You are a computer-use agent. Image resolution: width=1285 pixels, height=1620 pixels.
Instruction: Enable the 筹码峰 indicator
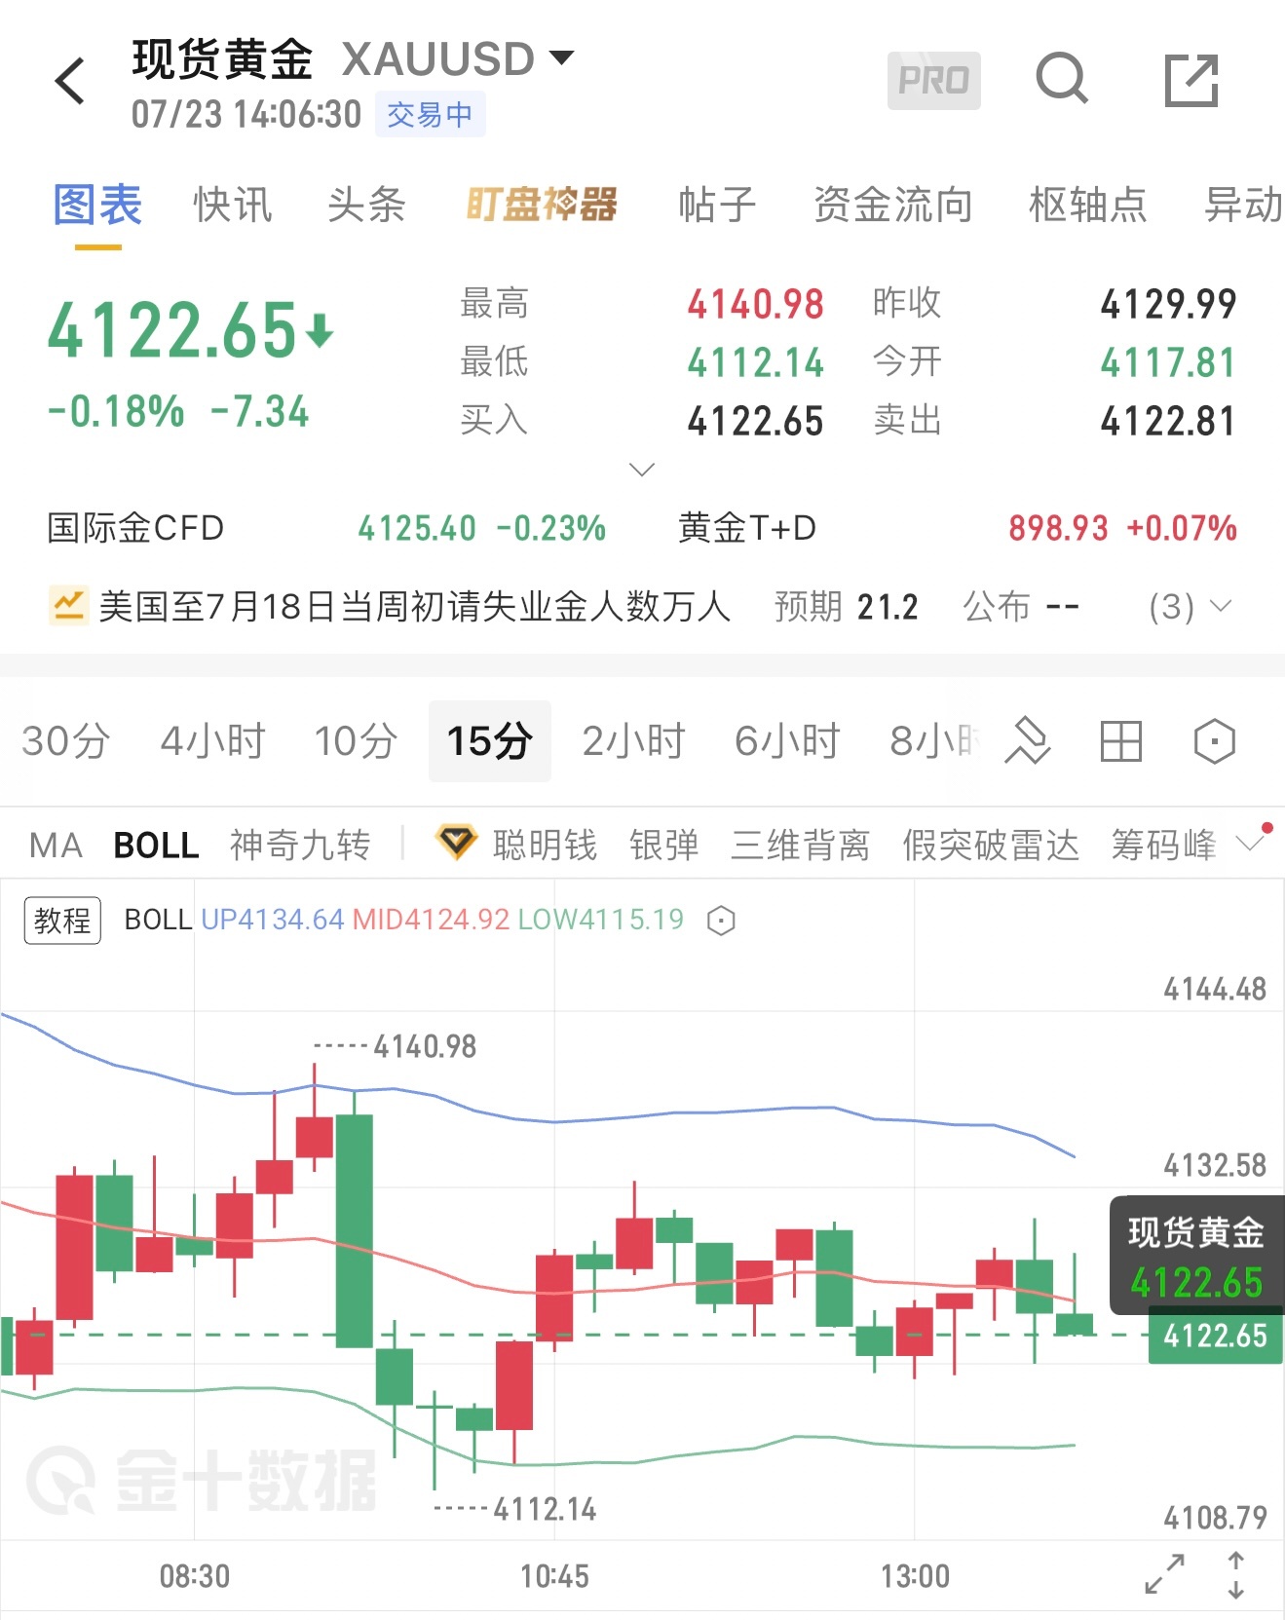pyautogui.click(x=1163, y=845)
